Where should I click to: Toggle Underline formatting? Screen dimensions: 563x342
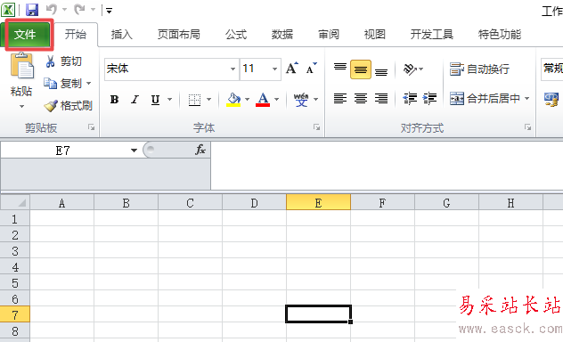(155, 100)
